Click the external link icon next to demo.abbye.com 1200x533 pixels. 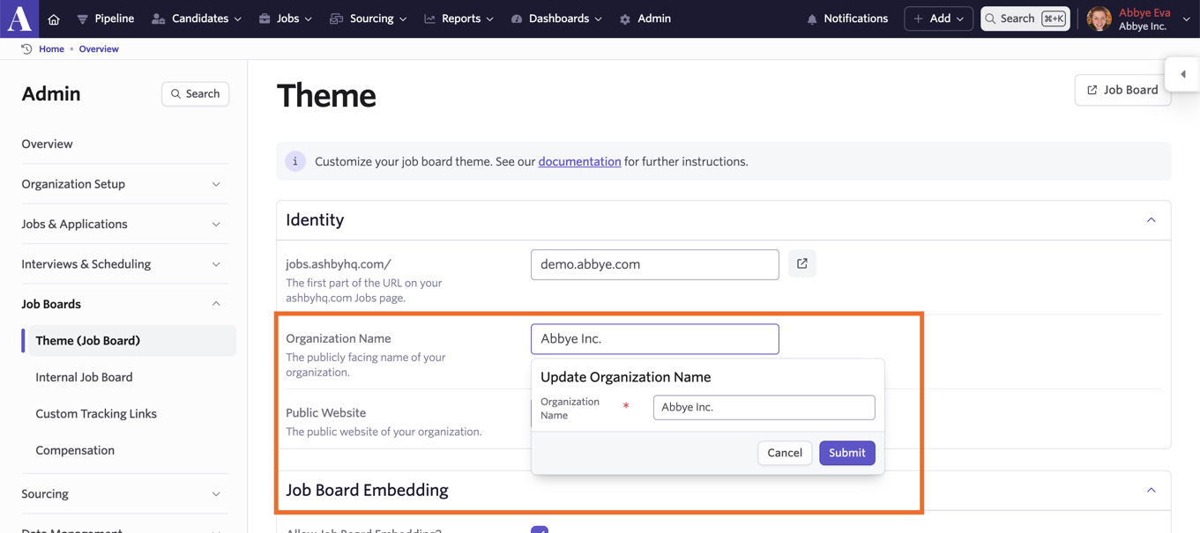point(801,263)
